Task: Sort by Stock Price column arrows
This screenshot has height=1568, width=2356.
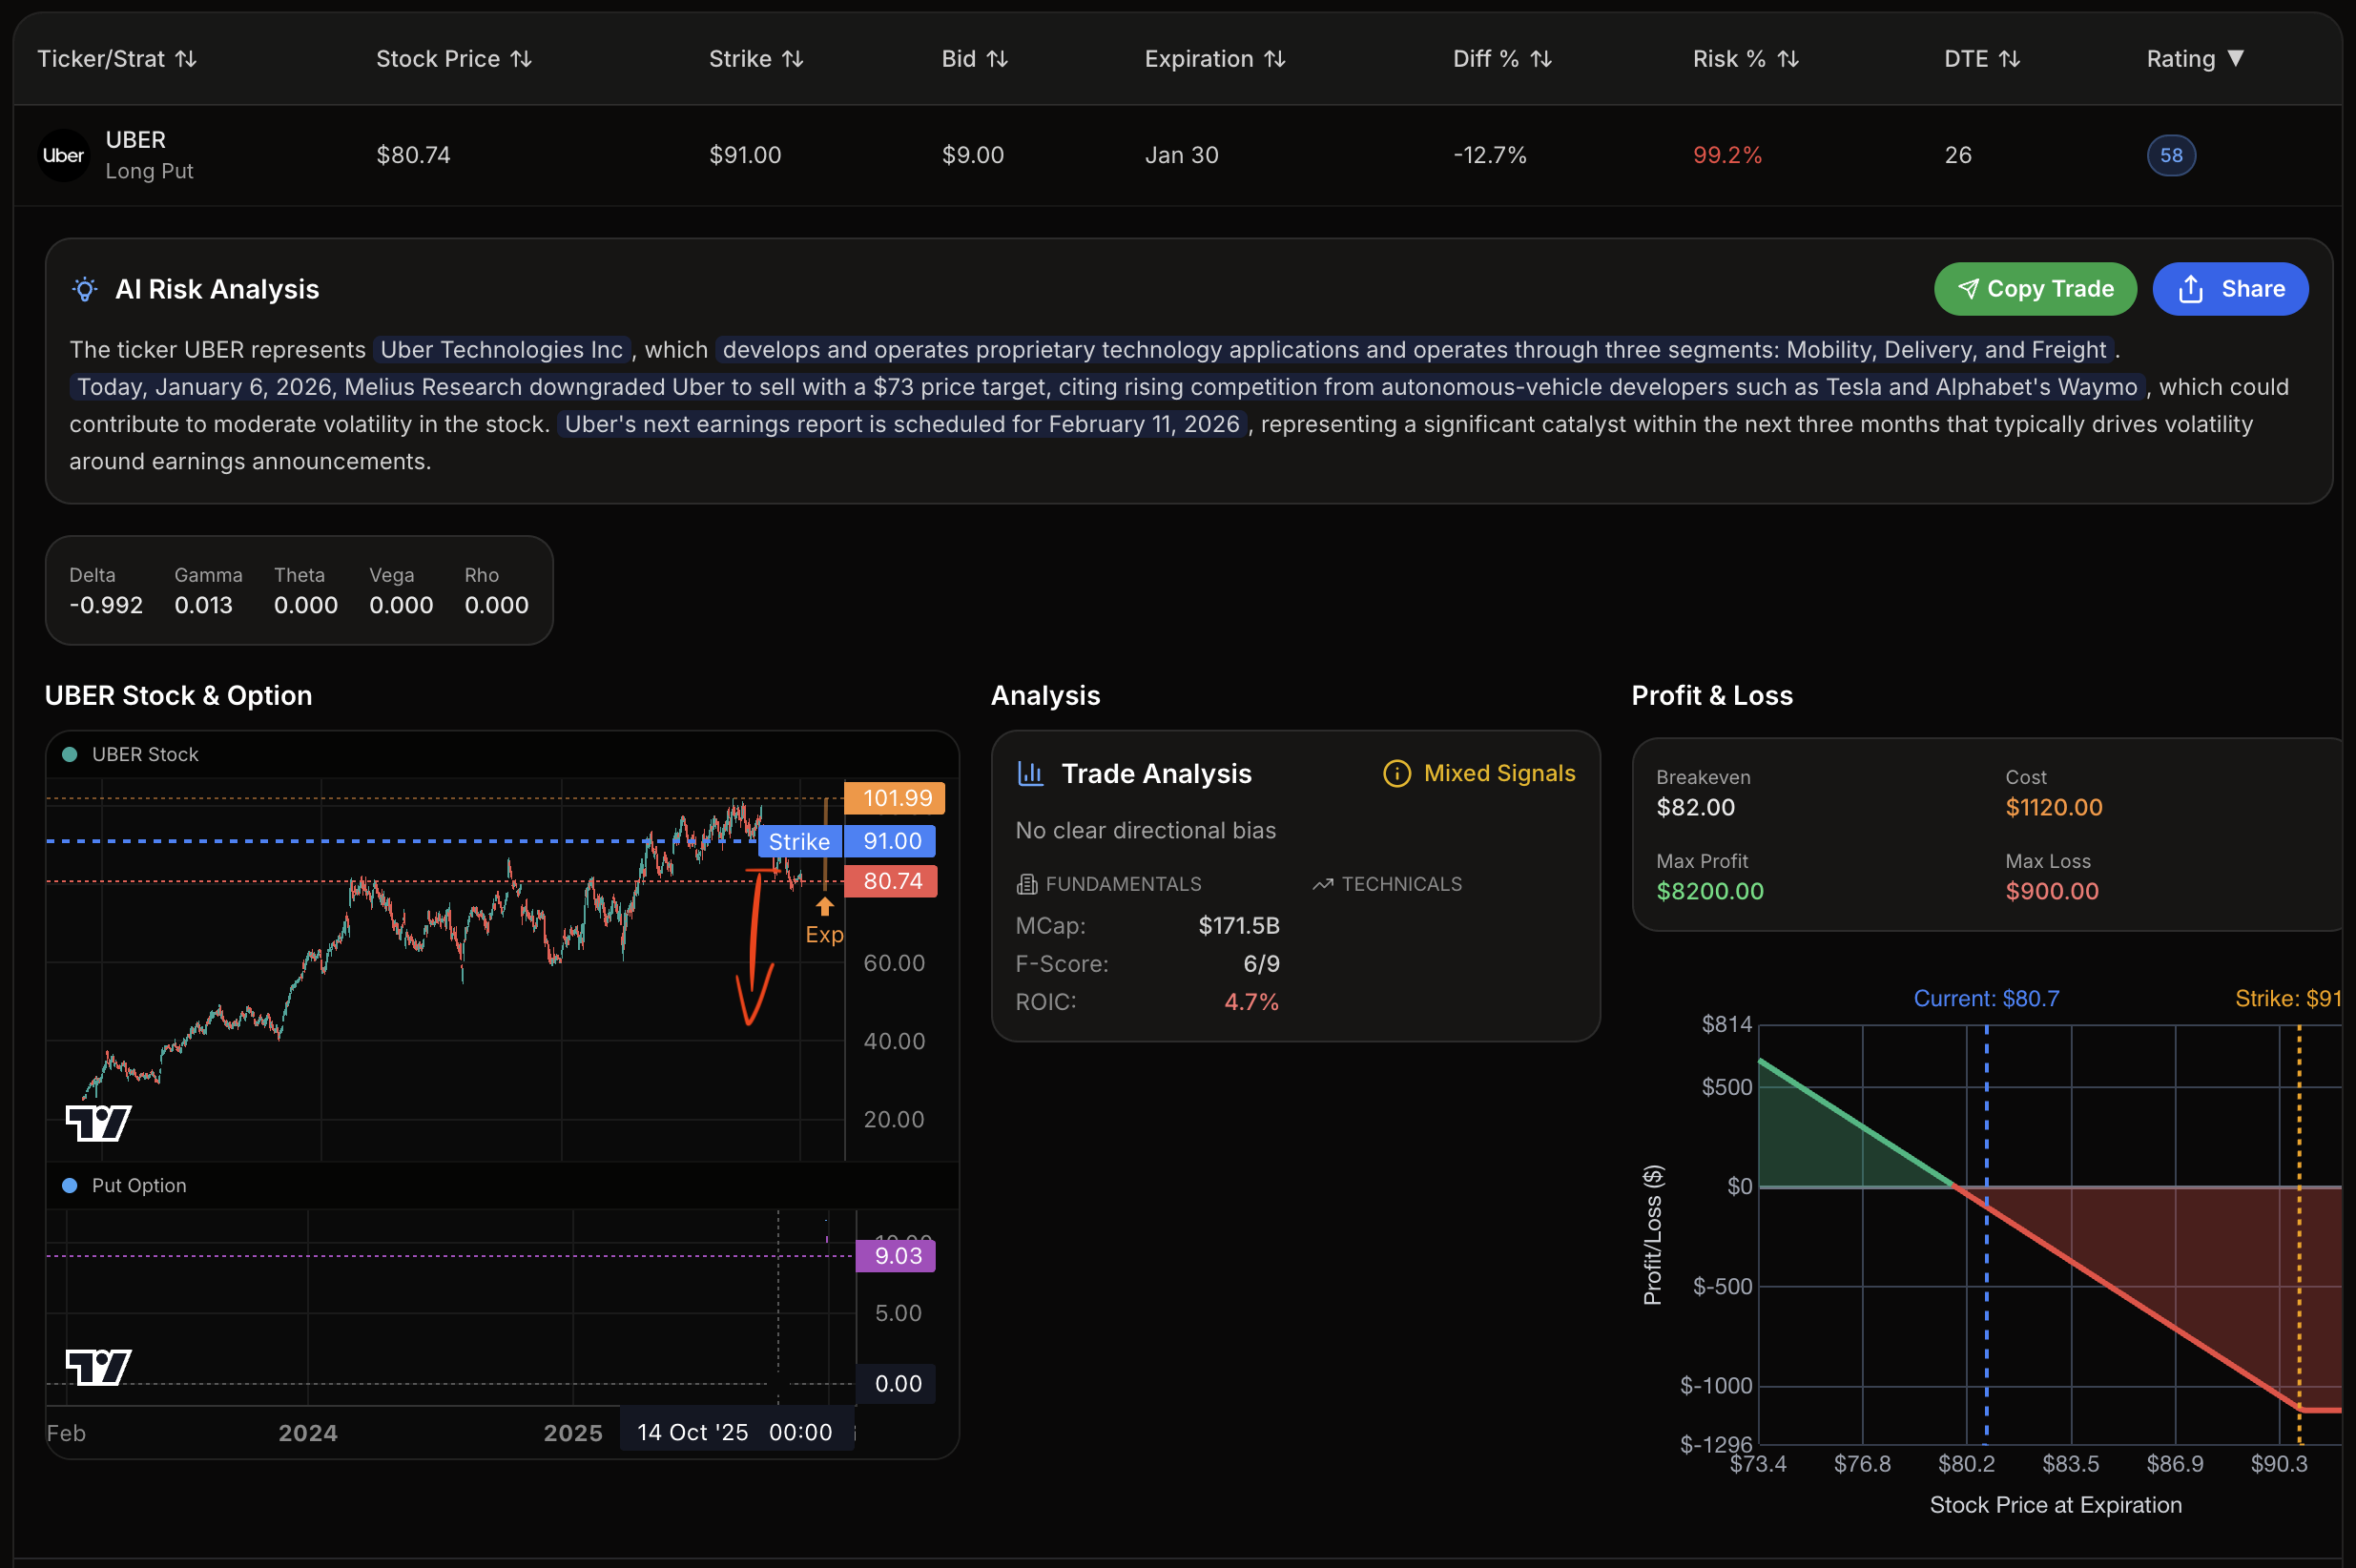Action: click(521, 59)
